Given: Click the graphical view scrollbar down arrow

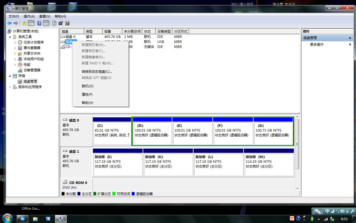Looking at the screenshot, I should tap(297, 189).
